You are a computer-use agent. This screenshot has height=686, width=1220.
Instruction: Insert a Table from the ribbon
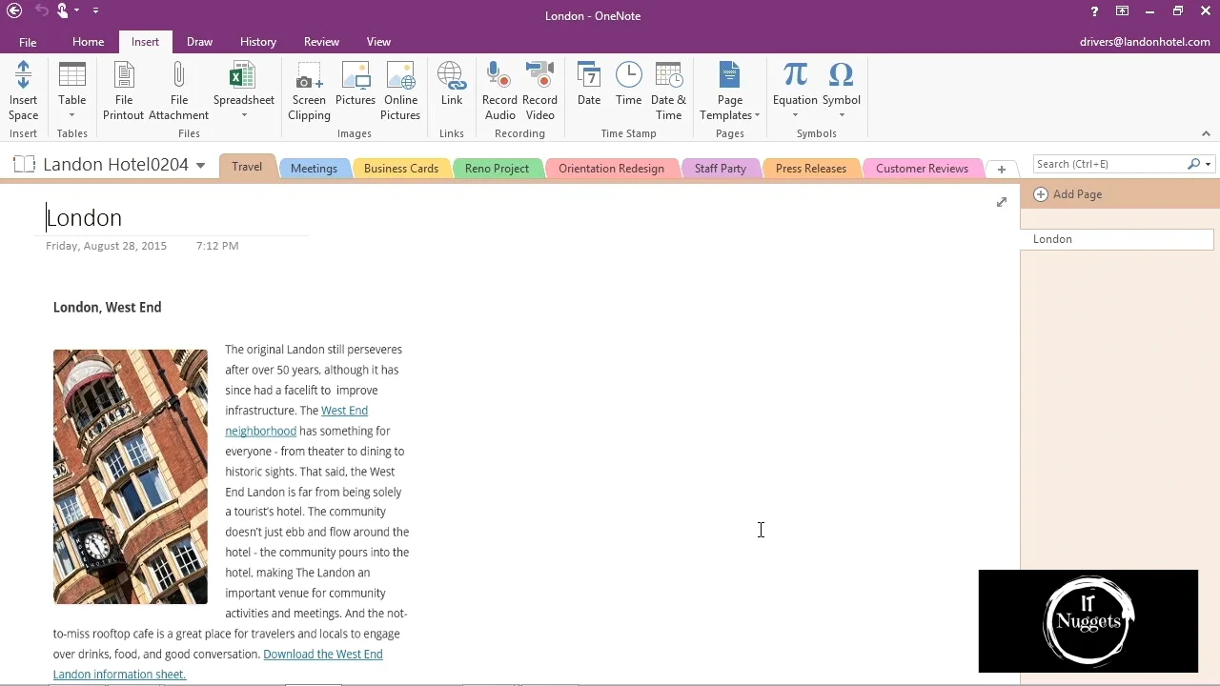point(71,91)
